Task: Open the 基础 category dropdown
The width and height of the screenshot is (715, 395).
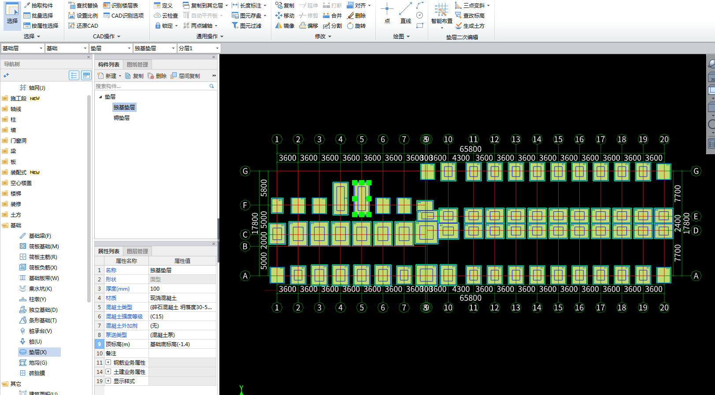Action: coord(67,48)
